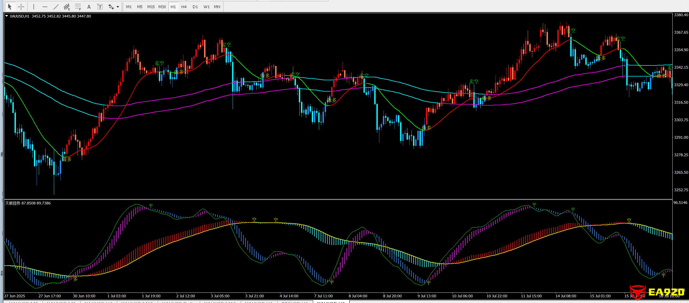Switch chart to W1 weekly timeframe
Screen dimensions: 689x303
click(207, 7)
